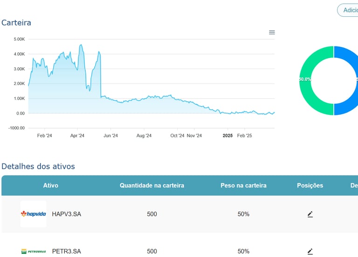Viewport: 358px width, 257px height.
Task: Click the 1.00K y-axis label
Action: pos(19,99)
